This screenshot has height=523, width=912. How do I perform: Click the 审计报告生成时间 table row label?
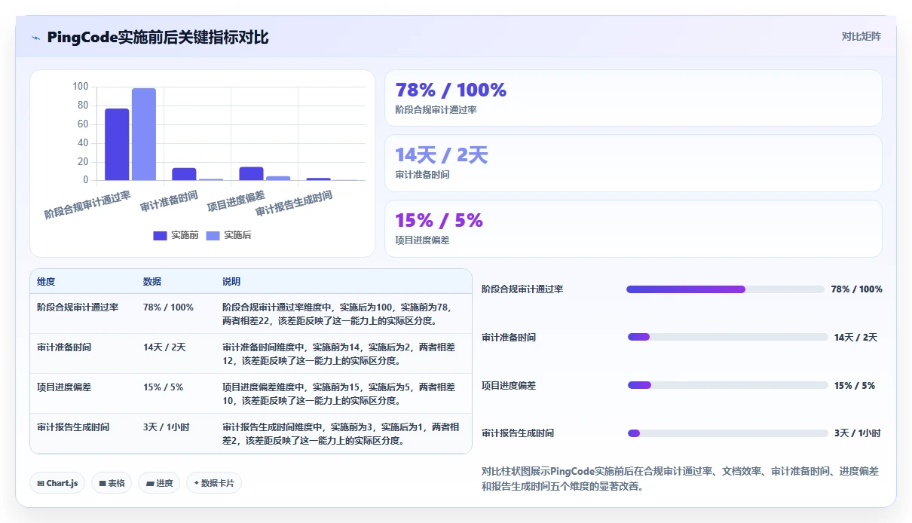[73, 427]
